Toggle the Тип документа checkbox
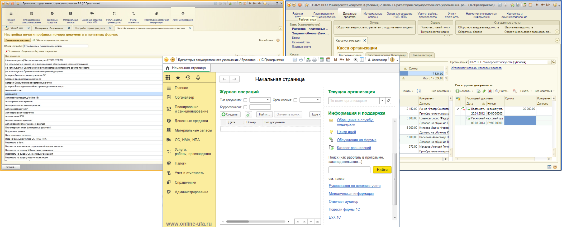The width and height of the screenshot is (562, 227). 245,100
